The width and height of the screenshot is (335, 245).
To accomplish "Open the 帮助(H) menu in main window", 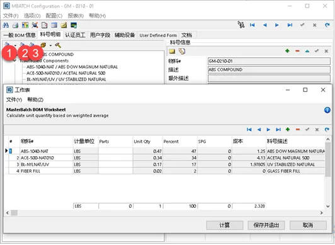I will [98, 16].
